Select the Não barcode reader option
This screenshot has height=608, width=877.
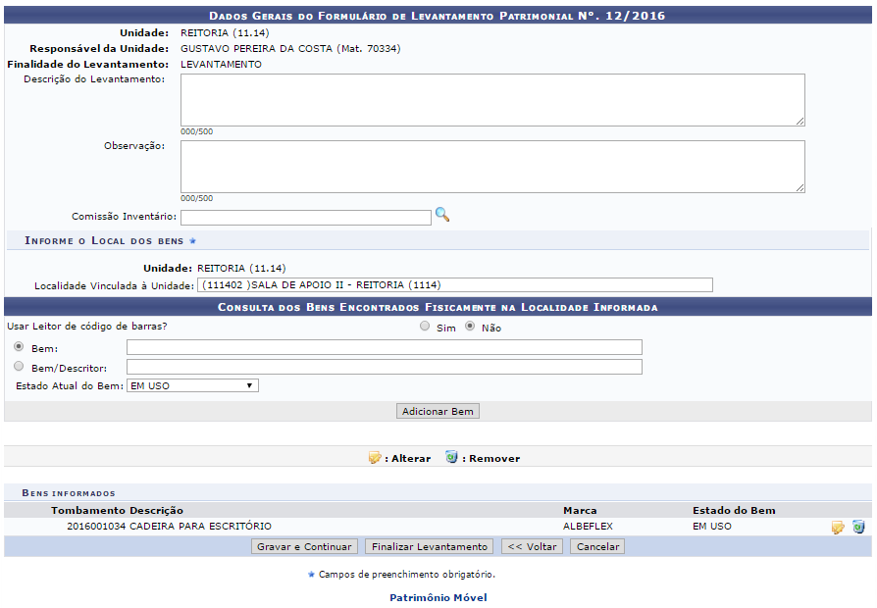pyautogui.click(x=470, y=327)
